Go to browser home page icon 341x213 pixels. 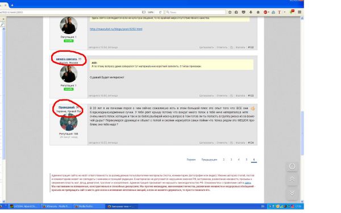pyautogui.click(x=258, y=12)
